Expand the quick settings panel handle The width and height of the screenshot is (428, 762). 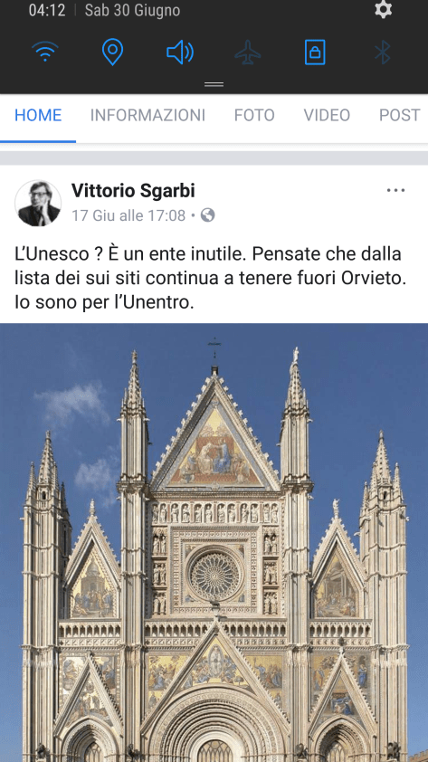click(x=214, y=84)
